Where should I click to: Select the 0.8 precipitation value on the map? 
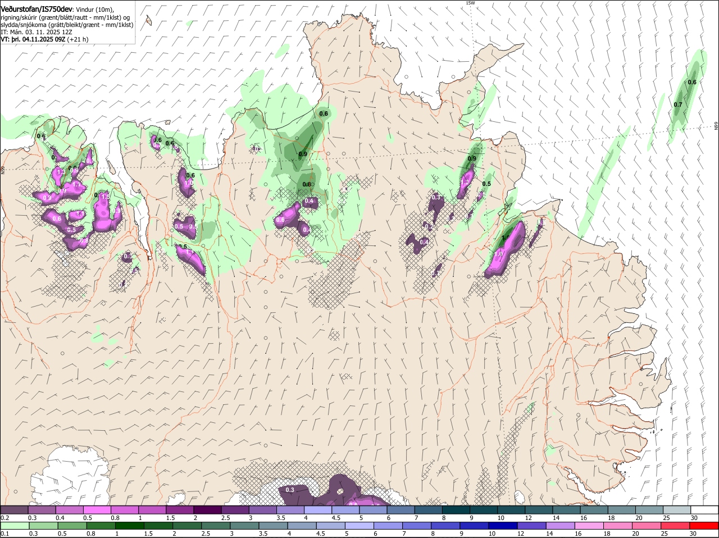(307, 184)
